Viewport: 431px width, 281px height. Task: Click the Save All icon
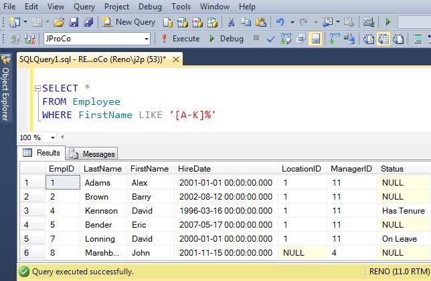(x=88, y=22)
